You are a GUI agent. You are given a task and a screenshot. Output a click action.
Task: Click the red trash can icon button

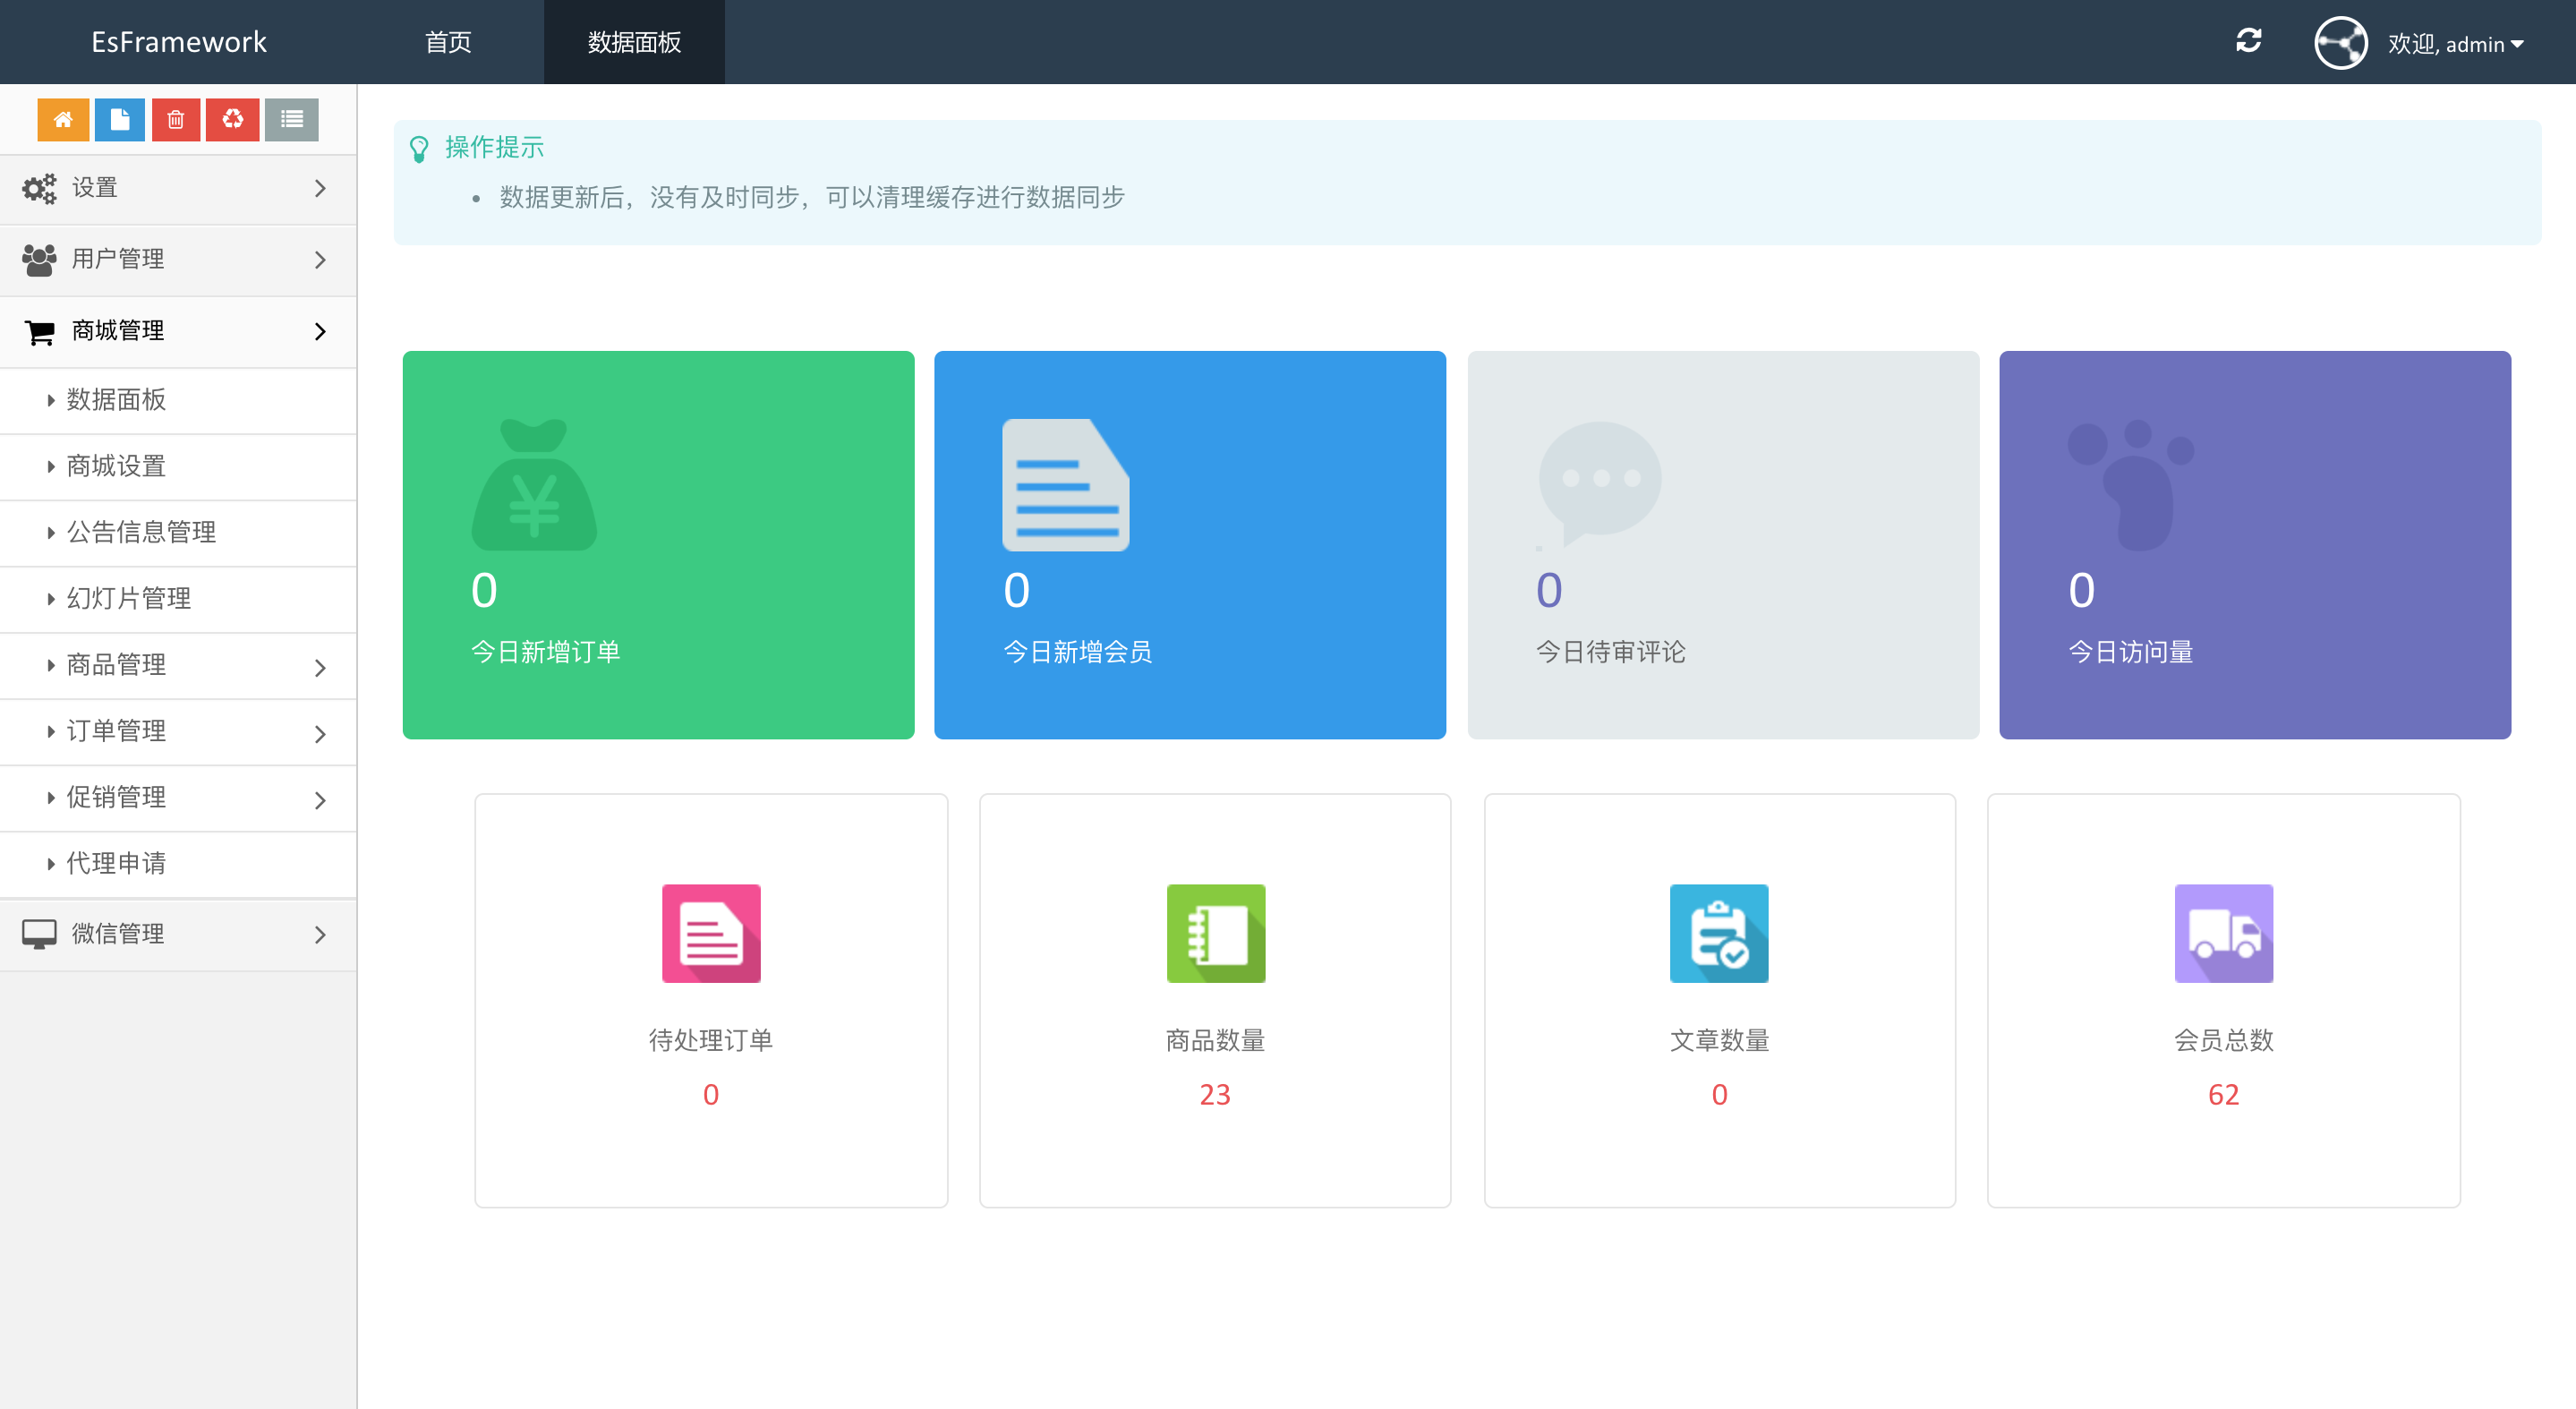[x=176, y=120]
